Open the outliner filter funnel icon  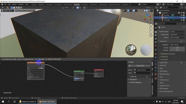pyautogui.click(x=182, y=8)
